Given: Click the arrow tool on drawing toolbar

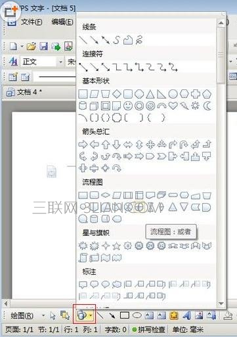Looking at the screenshot, I should point(112,315).
